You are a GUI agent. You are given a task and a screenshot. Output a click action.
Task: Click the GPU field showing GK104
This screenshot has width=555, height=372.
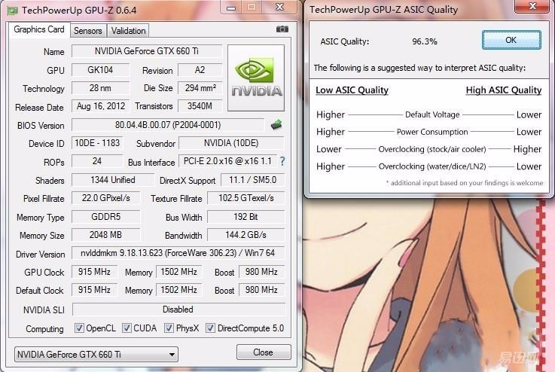pyautogui.click(x=100, y=70)
